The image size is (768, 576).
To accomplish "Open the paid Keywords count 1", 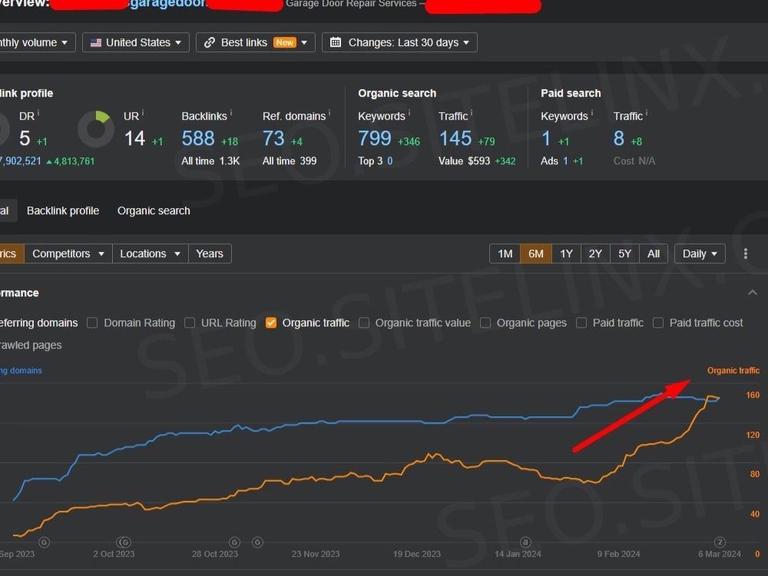I will [545, 138].
